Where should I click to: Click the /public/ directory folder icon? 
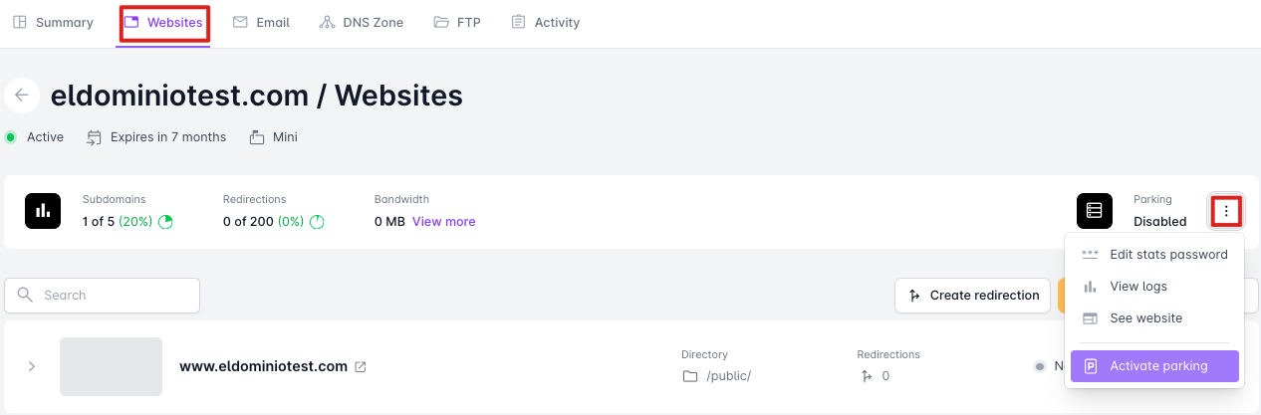click(689, 376)
